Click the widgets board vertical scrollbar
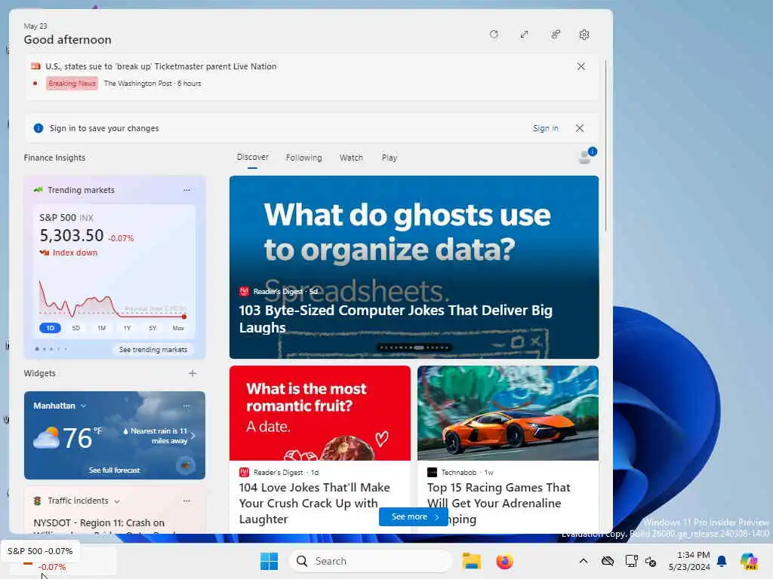Screen dimensions: 773x579 pyautogui.click(x=605, y=146)
